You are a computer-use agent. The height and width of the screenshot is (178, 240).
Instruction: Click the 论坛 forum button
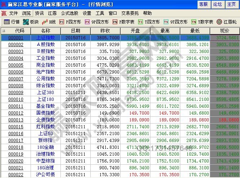217,4
